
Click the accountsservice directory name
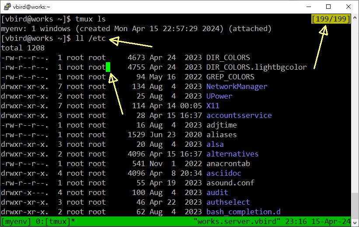239,115
